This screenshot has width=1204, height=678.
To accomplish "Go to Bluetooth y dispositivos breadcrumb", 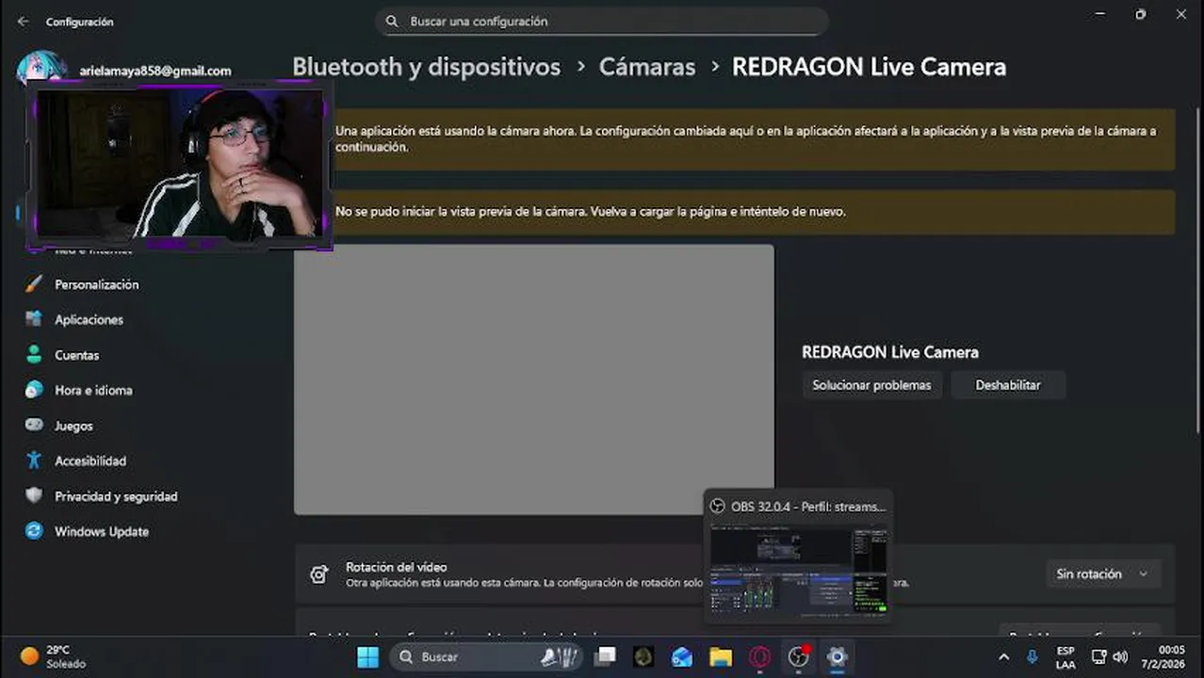I will pos(426,67).
